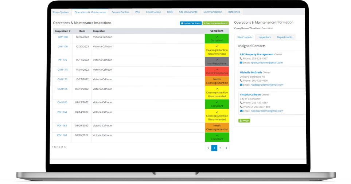This screenshot has width=351, height=184.
Task: Click the red Out of Compliance cell
Action: tap(217, 71)
